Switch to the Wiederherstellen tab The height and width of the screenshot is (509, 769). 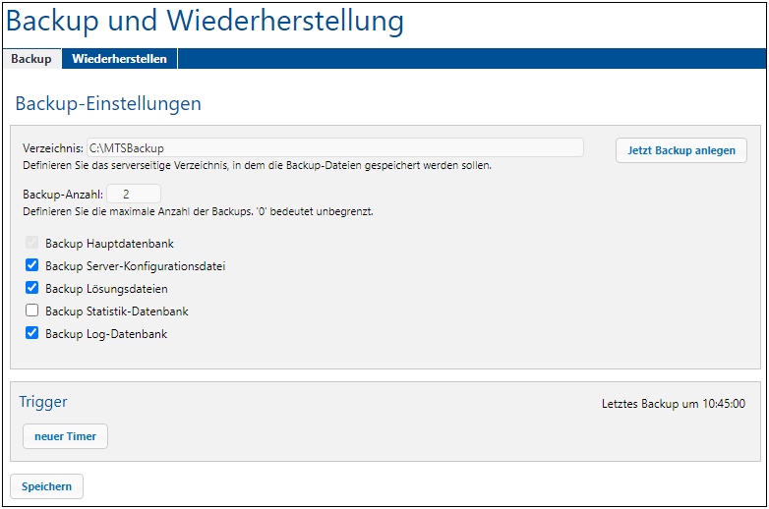(119, 59)
